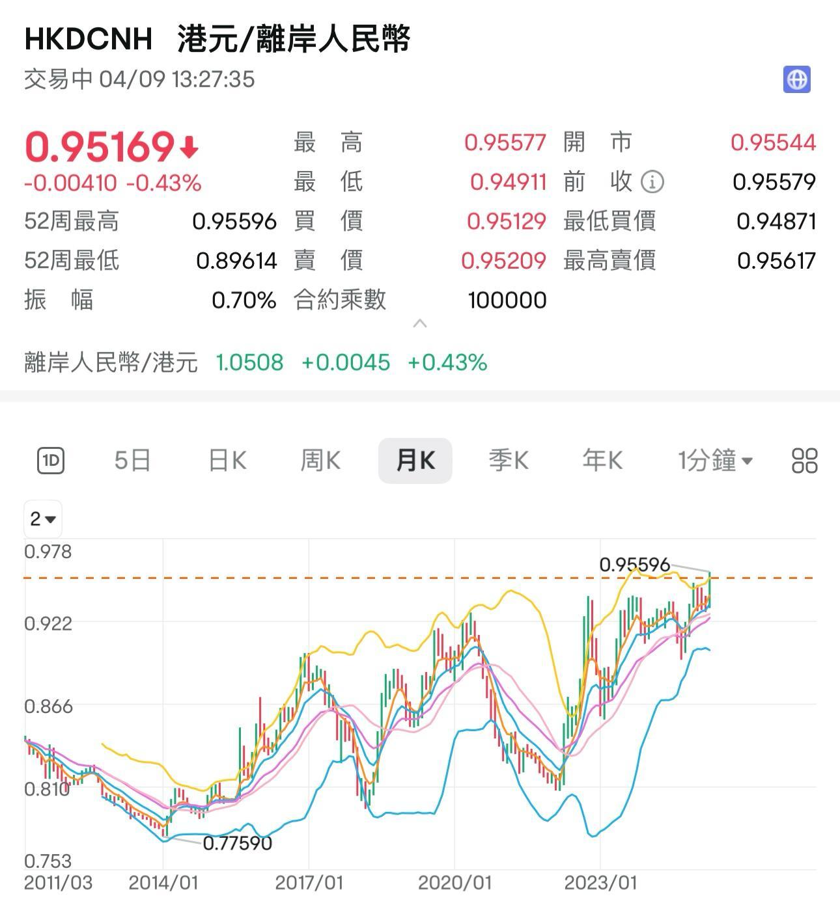840x916 pixels.
Task: Open the 離岸人民幣/港元 reverse pair
Action: point(109,362)
